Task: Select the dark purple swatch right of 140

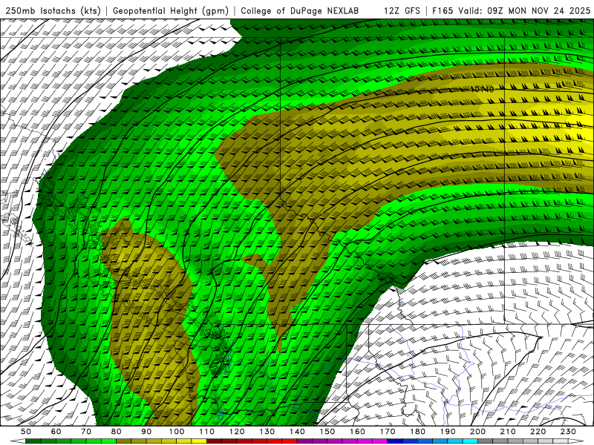Action: [x=304, y=441]
